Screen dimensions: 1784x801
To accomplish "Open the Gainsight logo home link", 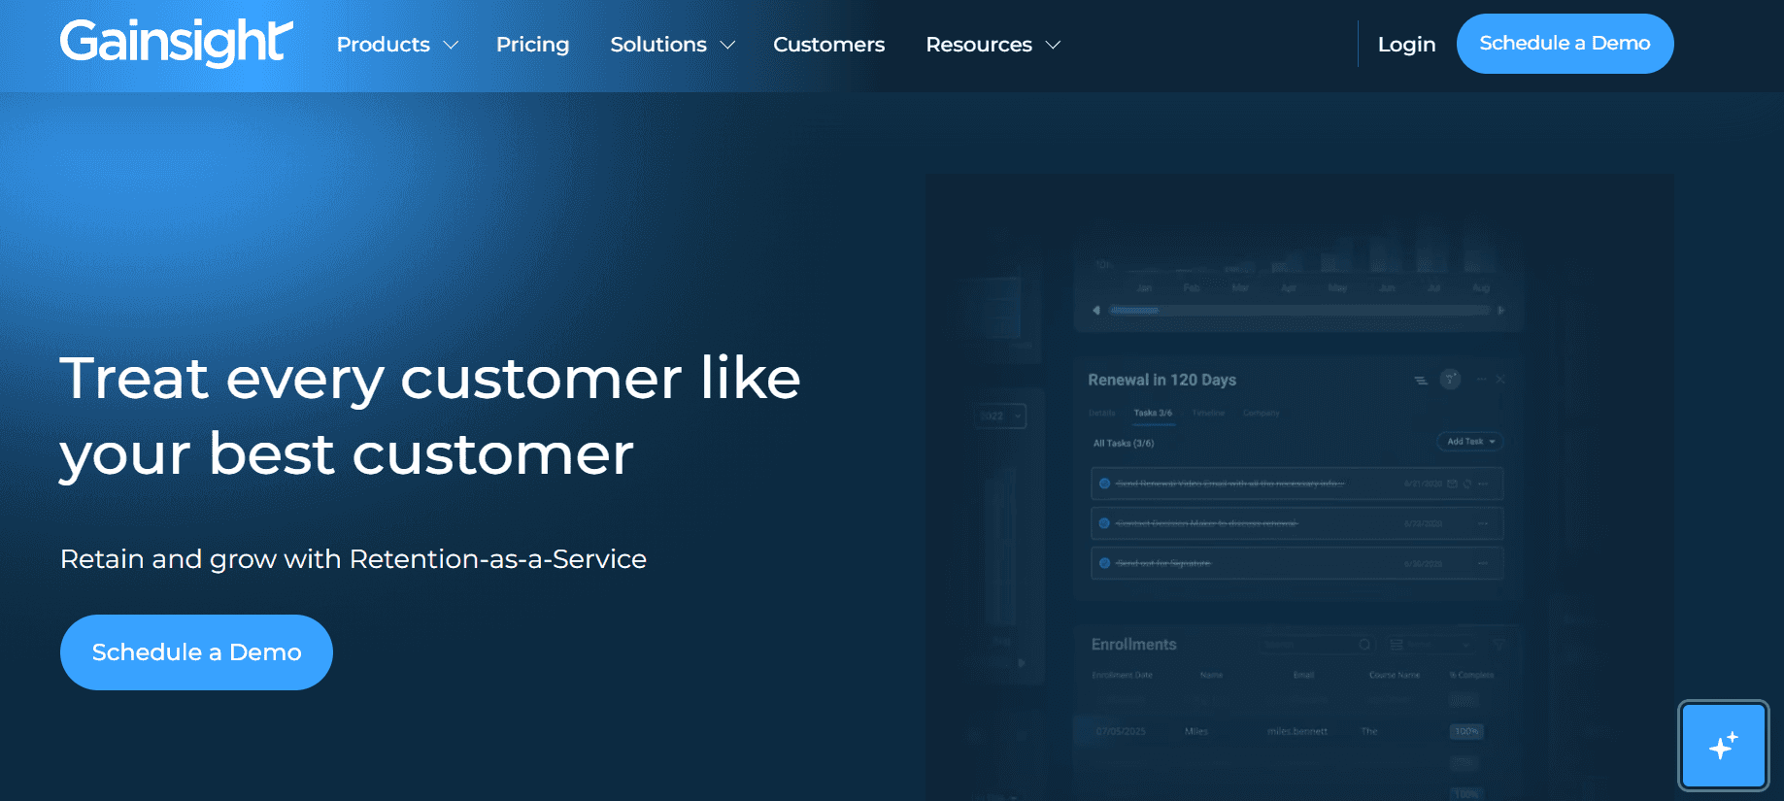I will (x=176, y=43).
